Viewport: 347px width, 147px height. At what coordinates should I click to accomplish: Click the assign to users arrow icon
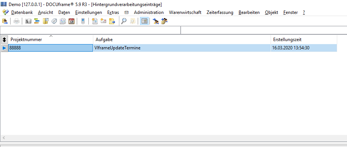point(156,21)
